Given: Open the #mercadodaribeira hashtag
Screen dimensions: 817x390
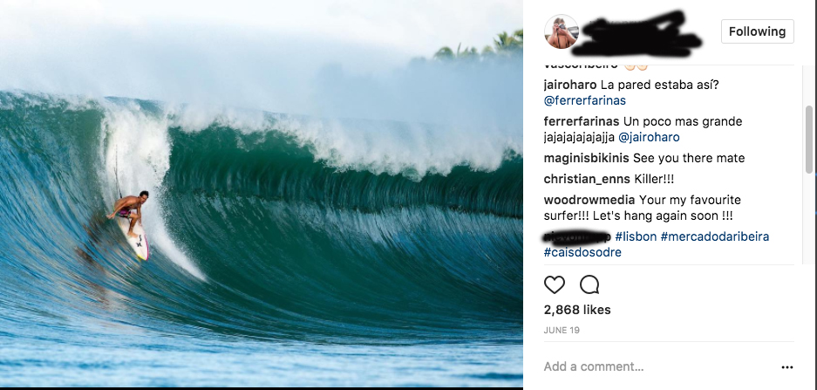Looking at the screenshot, I should 715,236.
